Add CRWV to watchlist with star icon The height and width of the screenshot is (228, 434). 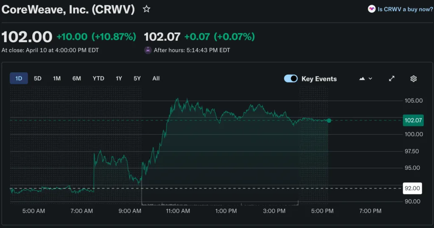146,9
